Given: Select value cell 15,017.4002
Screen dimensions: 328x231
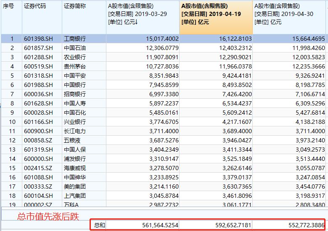Looking at the screenshot, I should pyautogui.click(x=143, y=39).
